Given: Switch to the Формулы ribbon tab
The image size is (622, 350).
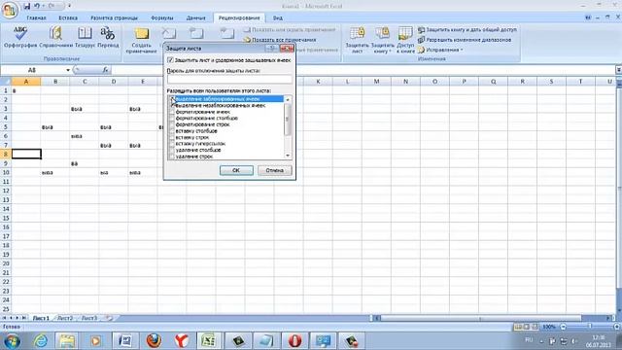Looking at the screenshot, I should pyautogui.click(x=162, y=17).
